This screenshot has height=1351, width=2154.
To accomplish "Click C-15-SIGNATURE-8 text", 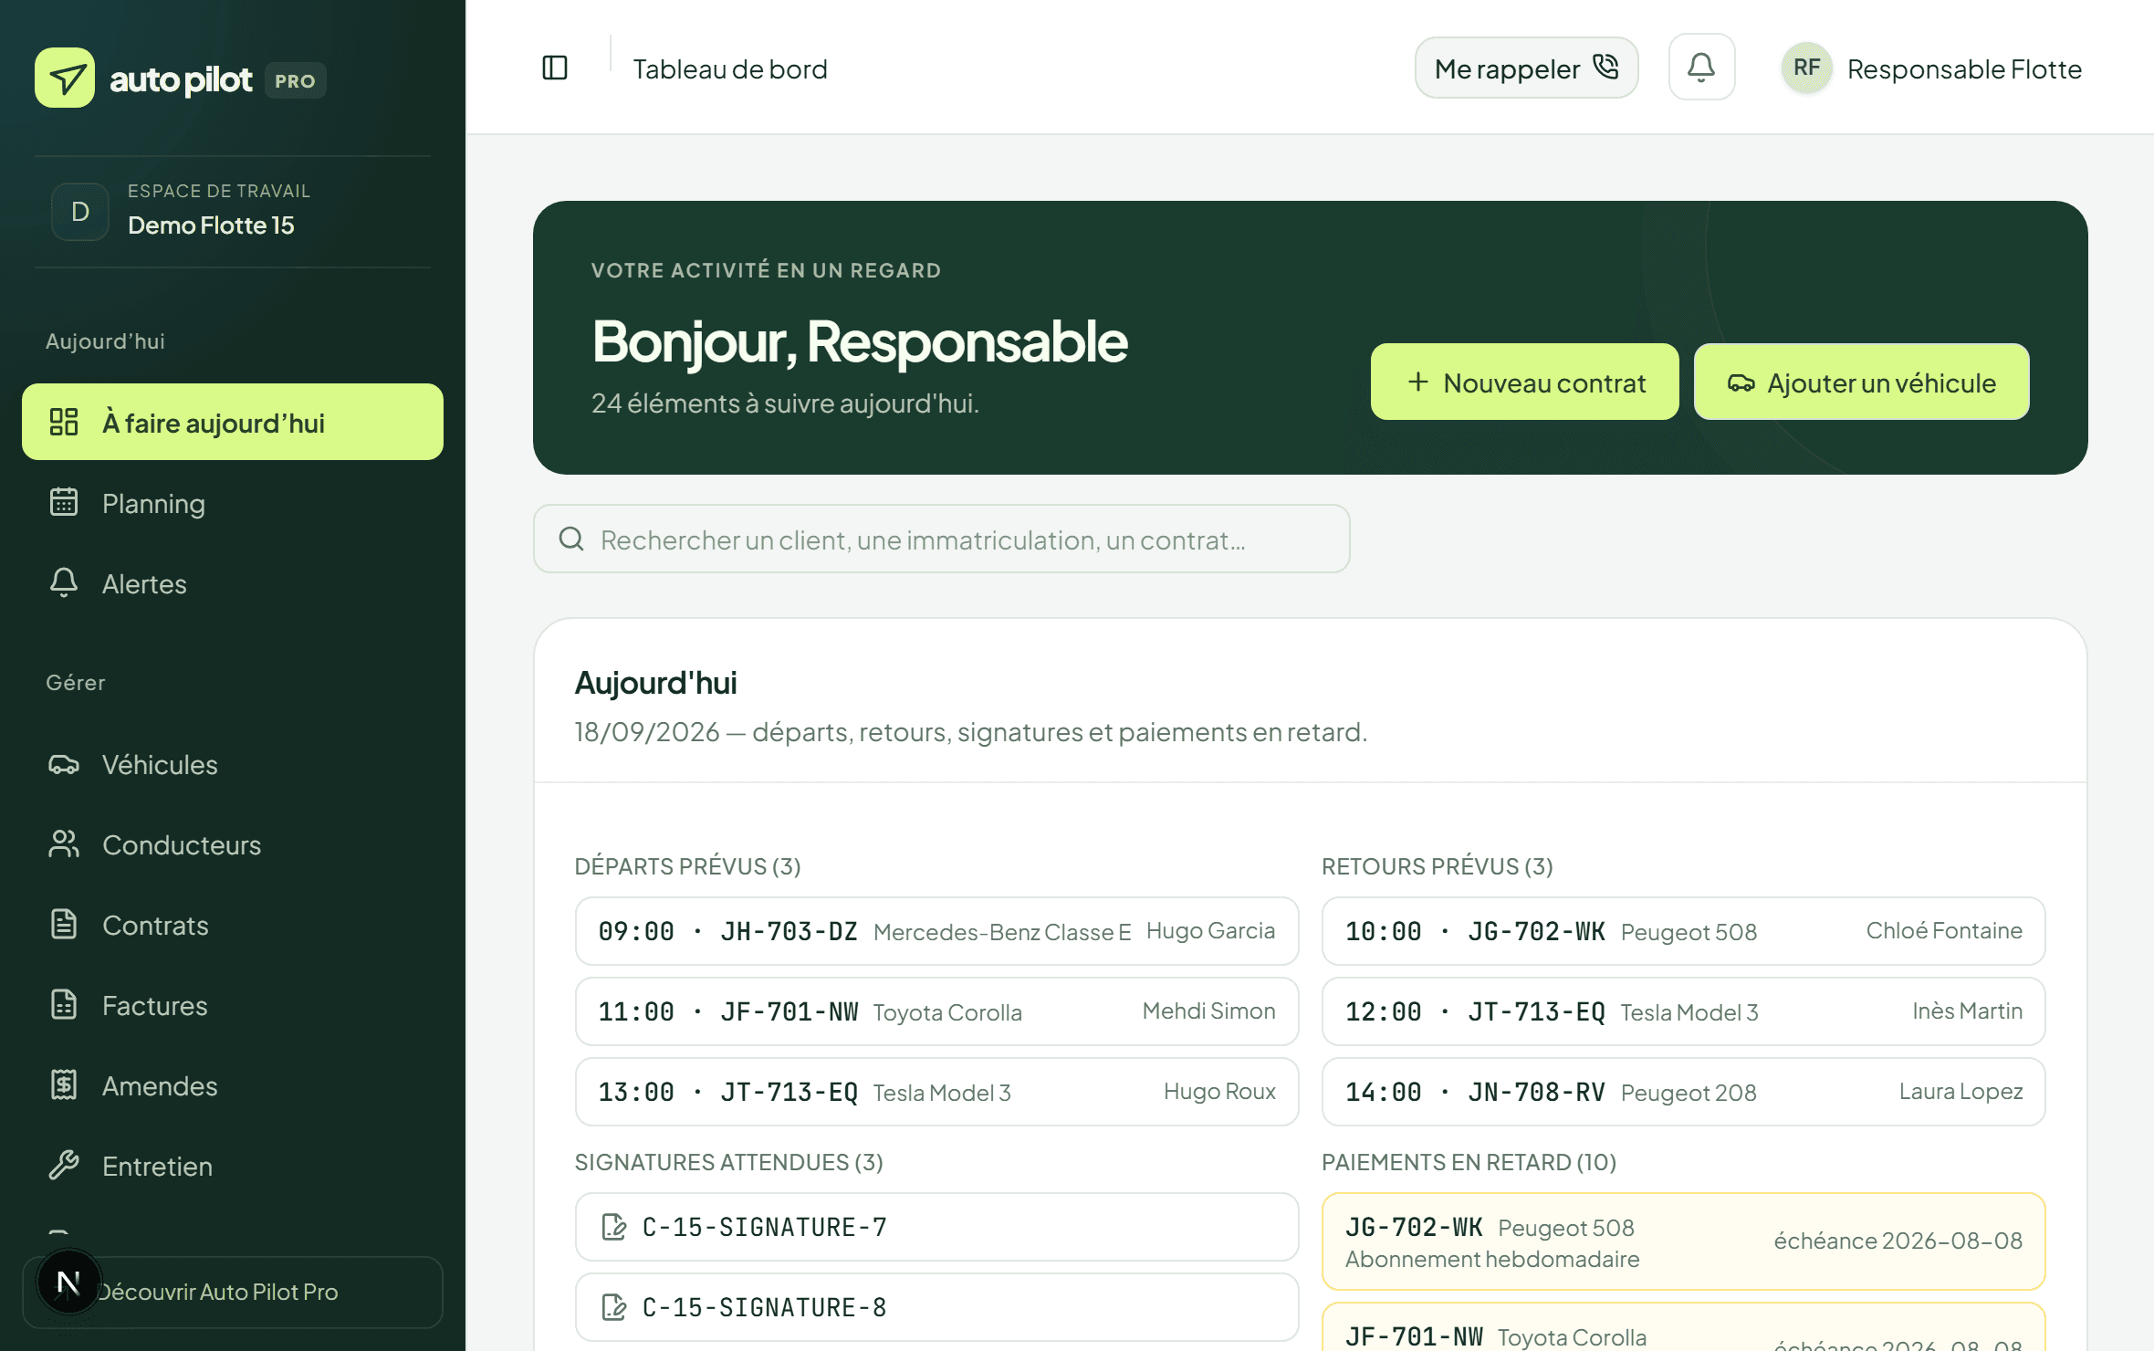I will pyautogui.click(x=764, y=1307).
